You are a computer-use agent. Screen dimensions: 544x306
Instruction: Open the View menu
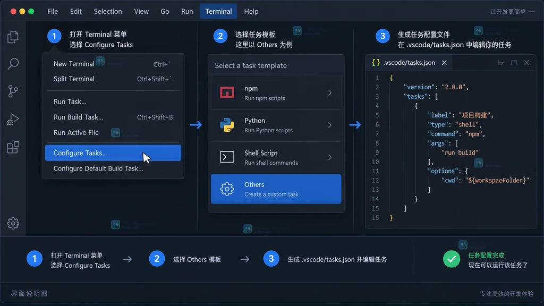click(141, 12)
